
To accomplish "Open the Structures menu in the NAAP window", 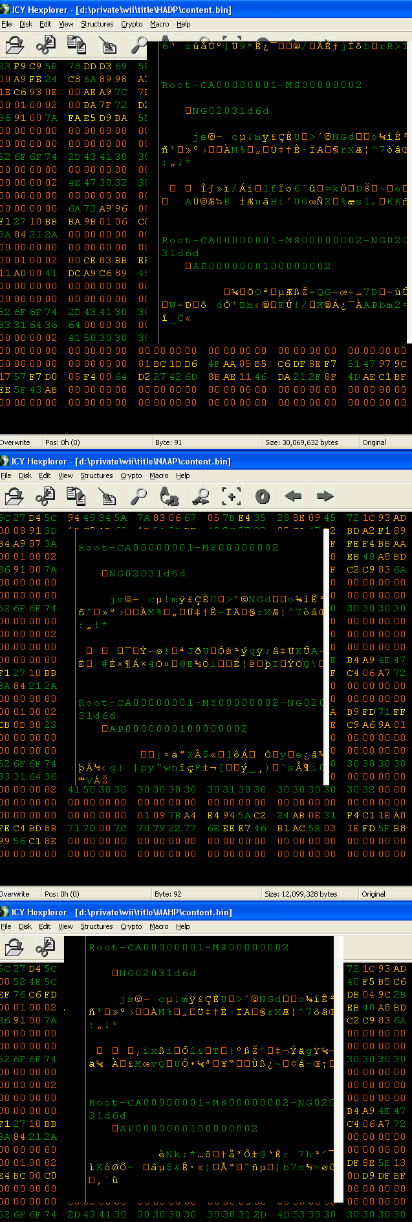I will pos(96,475).
